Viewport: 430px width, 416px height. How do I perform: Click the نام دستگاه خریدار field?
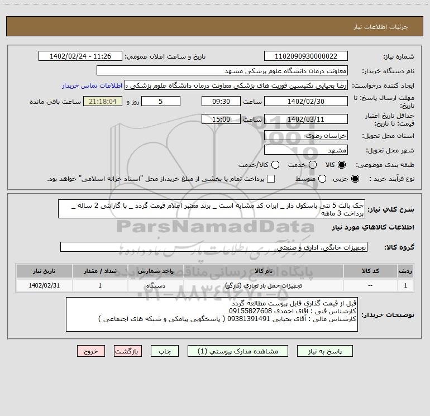[x=222, y=70]
